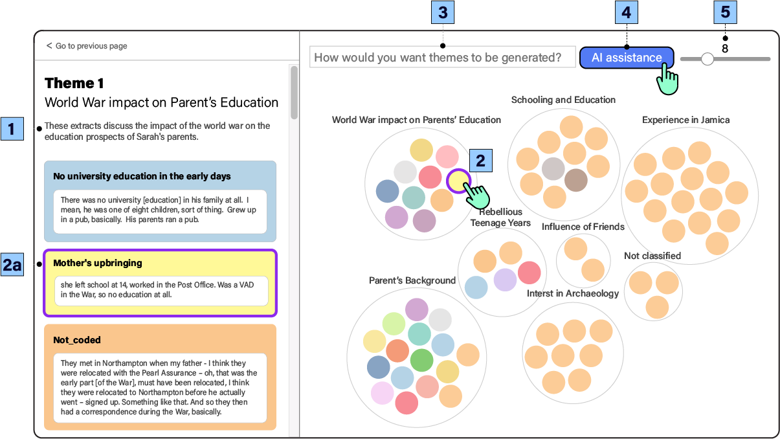
Task: Select the salmon bubble in Parent's Background cluster
Action: (427, 387)
